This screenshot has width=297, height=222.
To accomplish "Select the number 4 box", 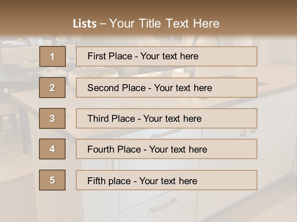I will tap(52, 149).
